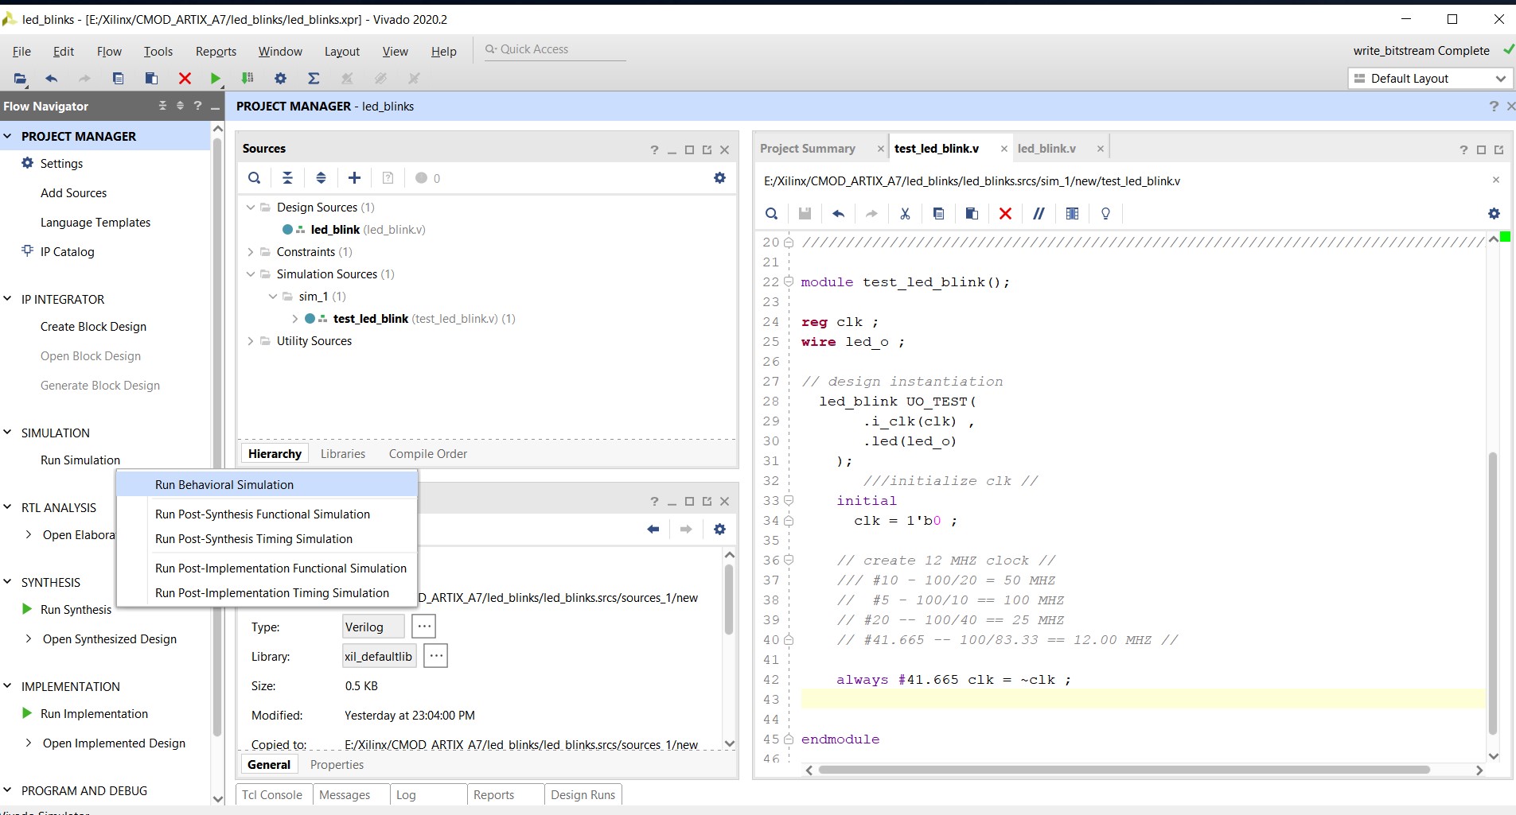The image size is (1516, 815).
Task: Expand the test_led_blink simulation source
Action: pos(294,318)
